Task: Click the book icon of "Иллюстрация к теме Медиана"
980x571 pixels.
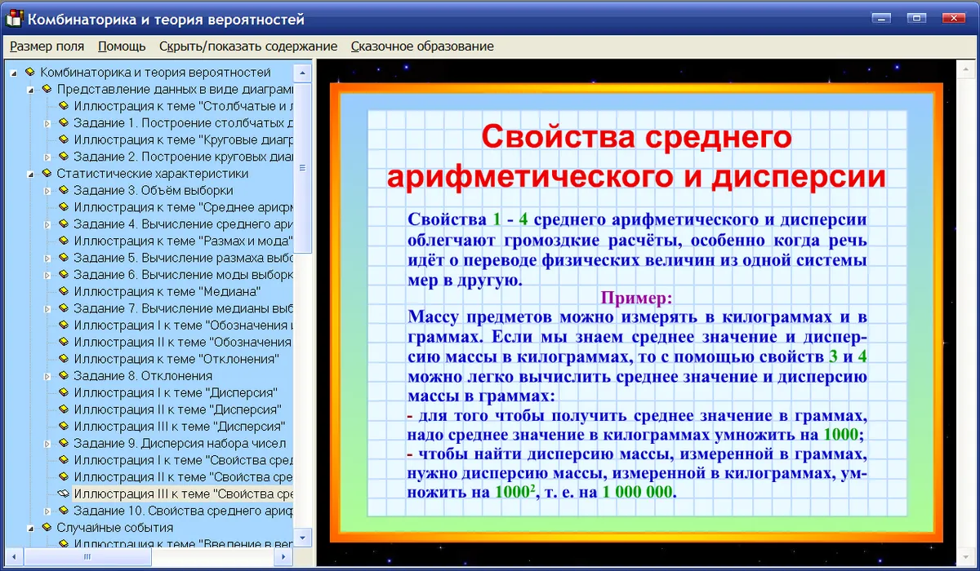Action: tap(64, 291)
